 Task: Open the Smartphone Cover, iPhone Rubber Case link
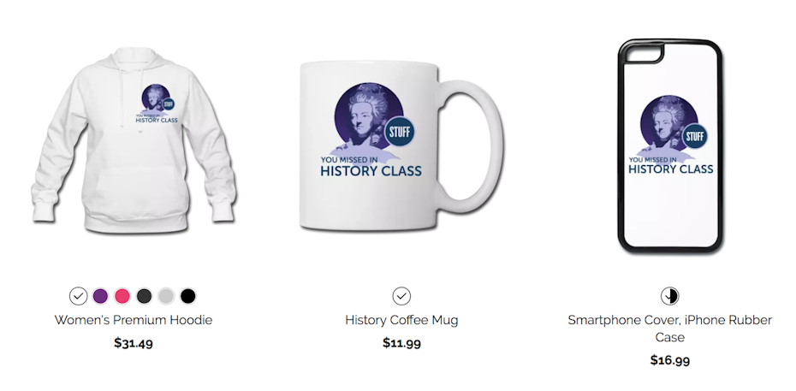click(670, 329)
